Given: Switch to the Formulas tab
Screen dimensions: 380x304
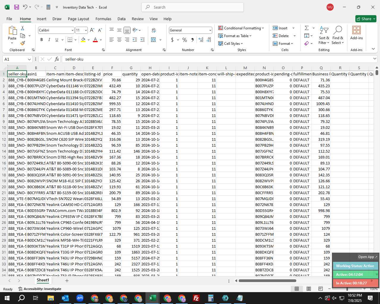Looking at the screenshot, I should point(103,19).
